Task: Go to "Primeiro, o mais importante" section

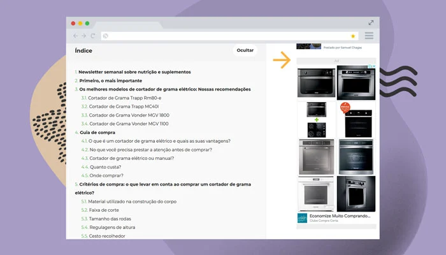Action: [x=110, y=80]
